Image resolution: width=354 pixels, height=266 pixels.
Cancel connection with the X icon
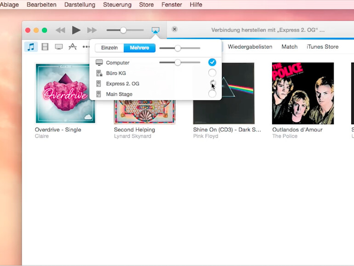pos(175,29)
